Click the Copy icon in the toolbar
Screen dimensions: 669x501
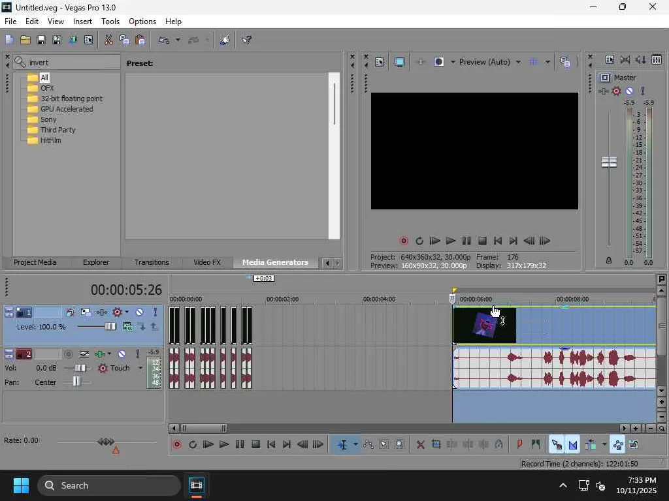click(x=124, y=40)
